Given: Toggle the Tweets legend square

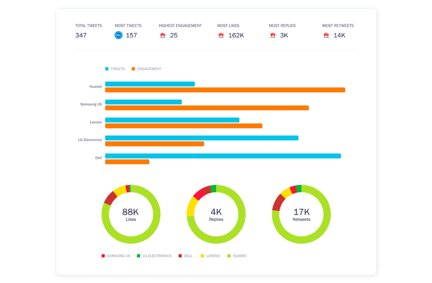Looking at the screenshot, I should tap(107, 69).
